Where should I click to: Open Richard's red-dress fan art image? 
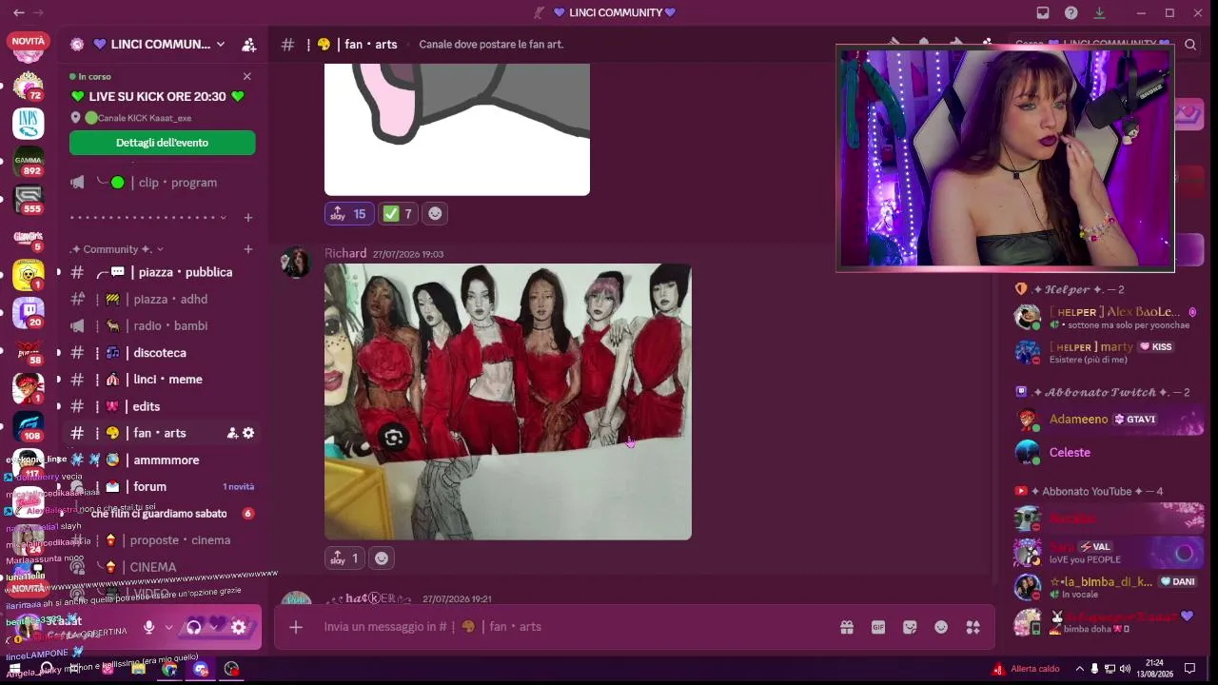coord(508,401)
